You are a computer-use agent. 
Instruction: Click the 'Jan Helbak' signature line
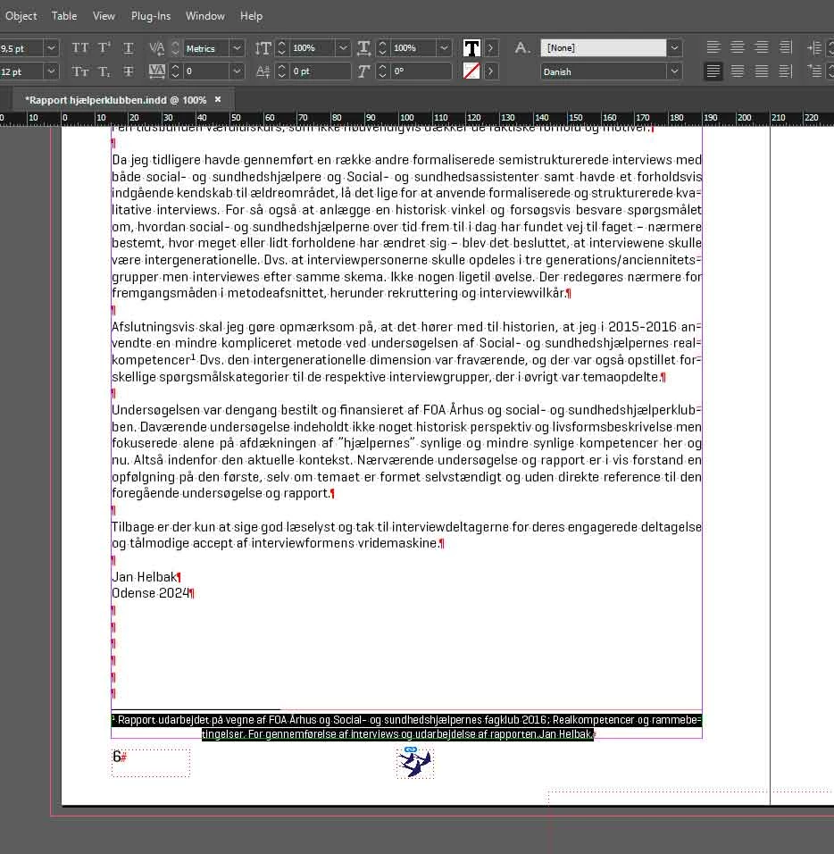[145, 577]
